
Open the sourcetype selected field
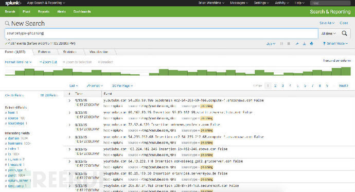click(x=16, y=124)
